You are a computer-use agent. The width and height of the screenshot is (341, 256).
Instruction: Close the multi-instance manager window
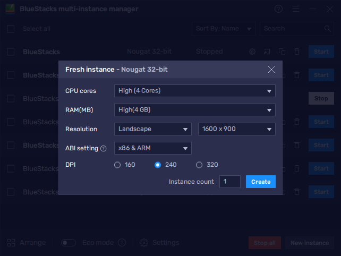(330, 9)
